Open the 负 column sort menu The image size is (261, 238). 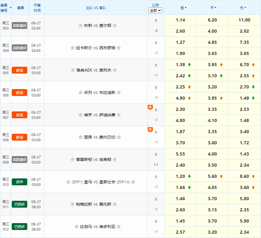point(243,8)
